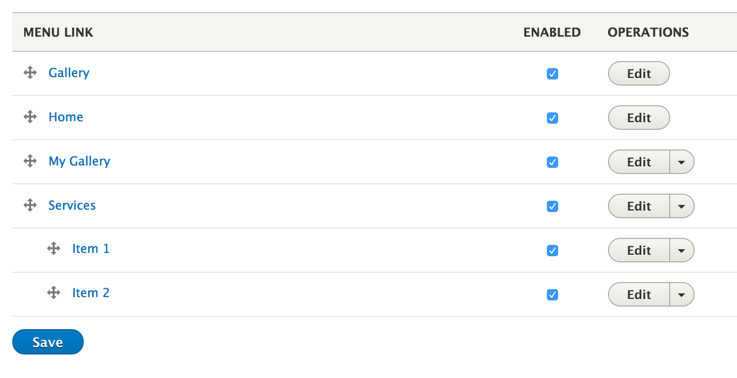Open the My Gallery menu link
Screen dimensions: 737x378
(x=80, y=161)
